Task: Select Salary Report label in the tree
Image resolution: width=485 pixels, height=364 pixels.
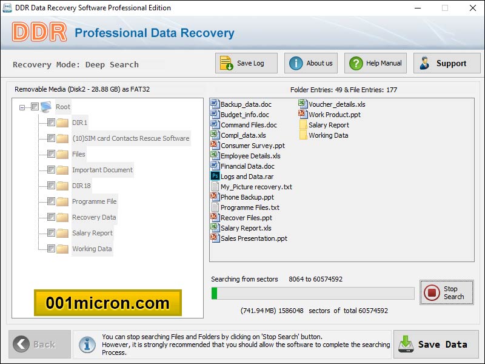Action: (x=93, y=233)
